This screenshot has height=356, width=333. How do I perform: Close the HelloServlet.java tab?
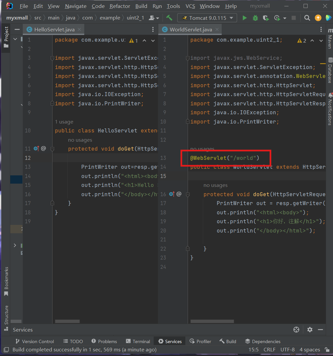[x=79, y=29]
